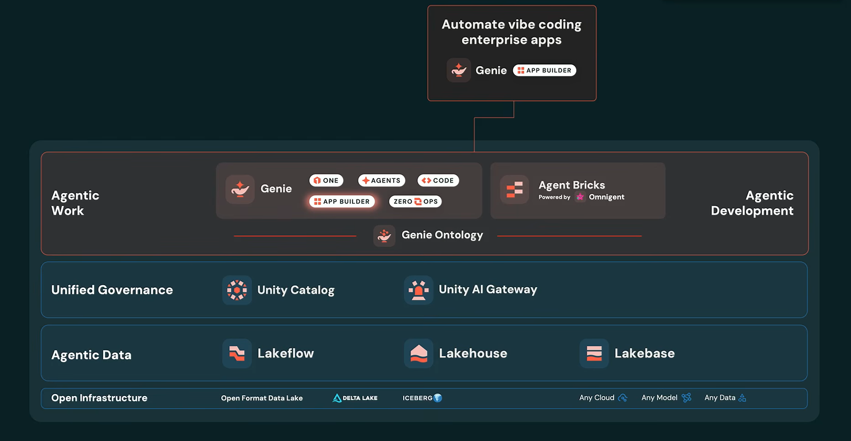Click the 'Unity AI Gateway' label
Screen dimensions: 851x441
coord(488,289)
